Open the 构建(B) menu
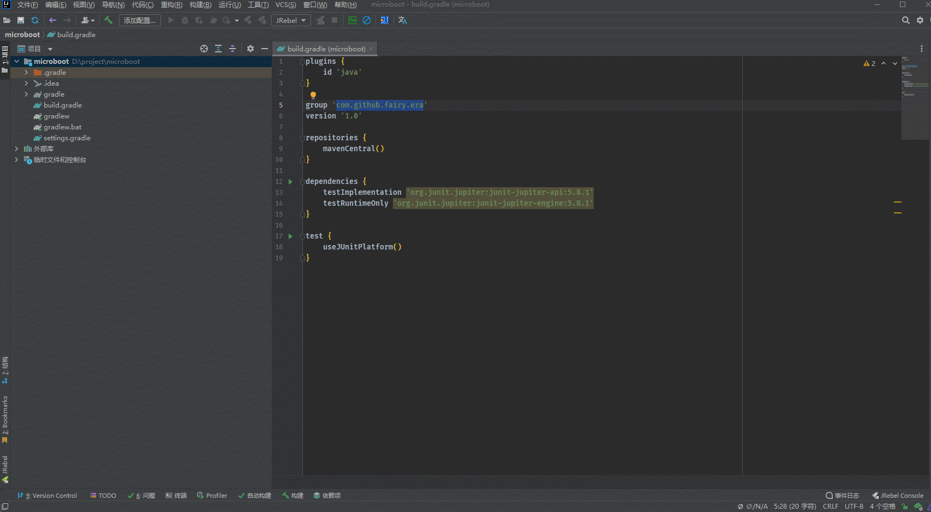Viewport: 931px width, 512px height. (x=200, y=5)
